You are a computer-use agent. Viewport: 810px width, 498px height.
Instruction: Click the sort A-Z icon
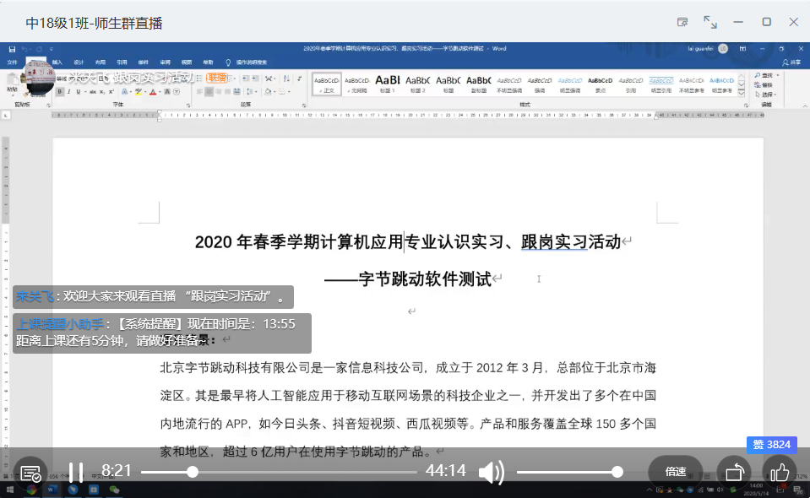click(286, 78)
